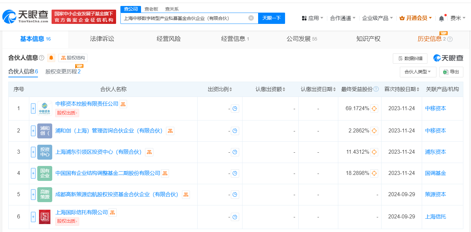Clear the search box with the × icon
471x232 pixels.
(x=251, y=18)
